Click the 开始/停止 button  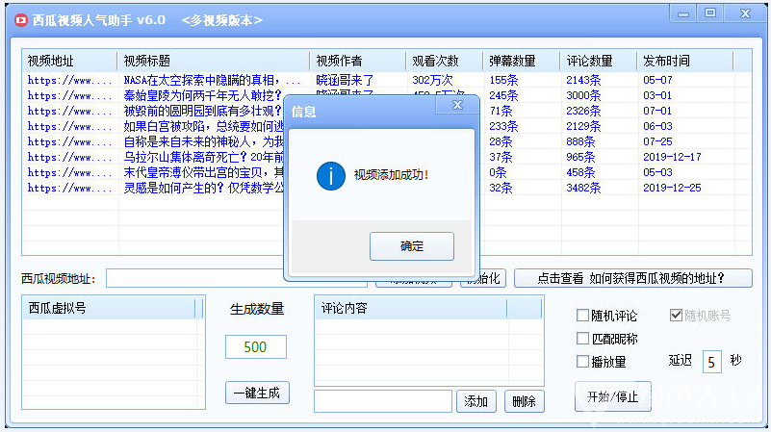[x=613, y=396]
